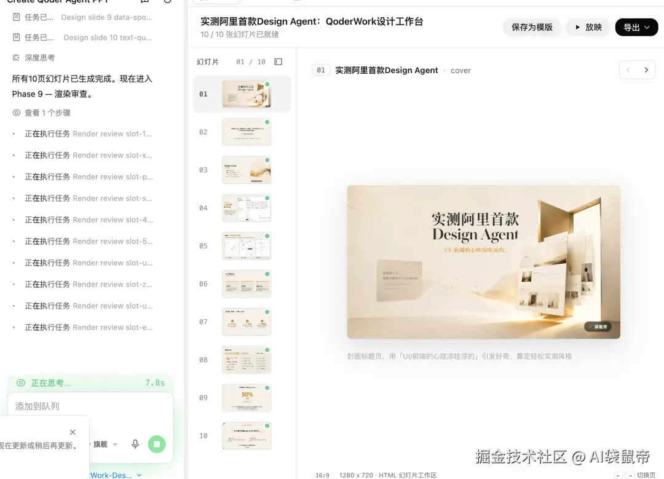Go to the next slide arrow

[646, 70]
